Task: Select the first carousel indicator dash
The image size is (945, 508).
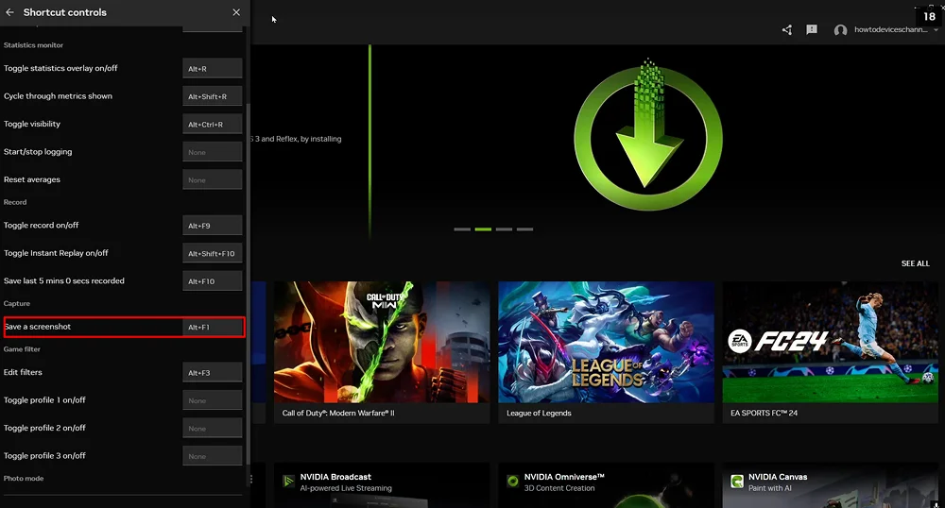Action: point(462,229)
